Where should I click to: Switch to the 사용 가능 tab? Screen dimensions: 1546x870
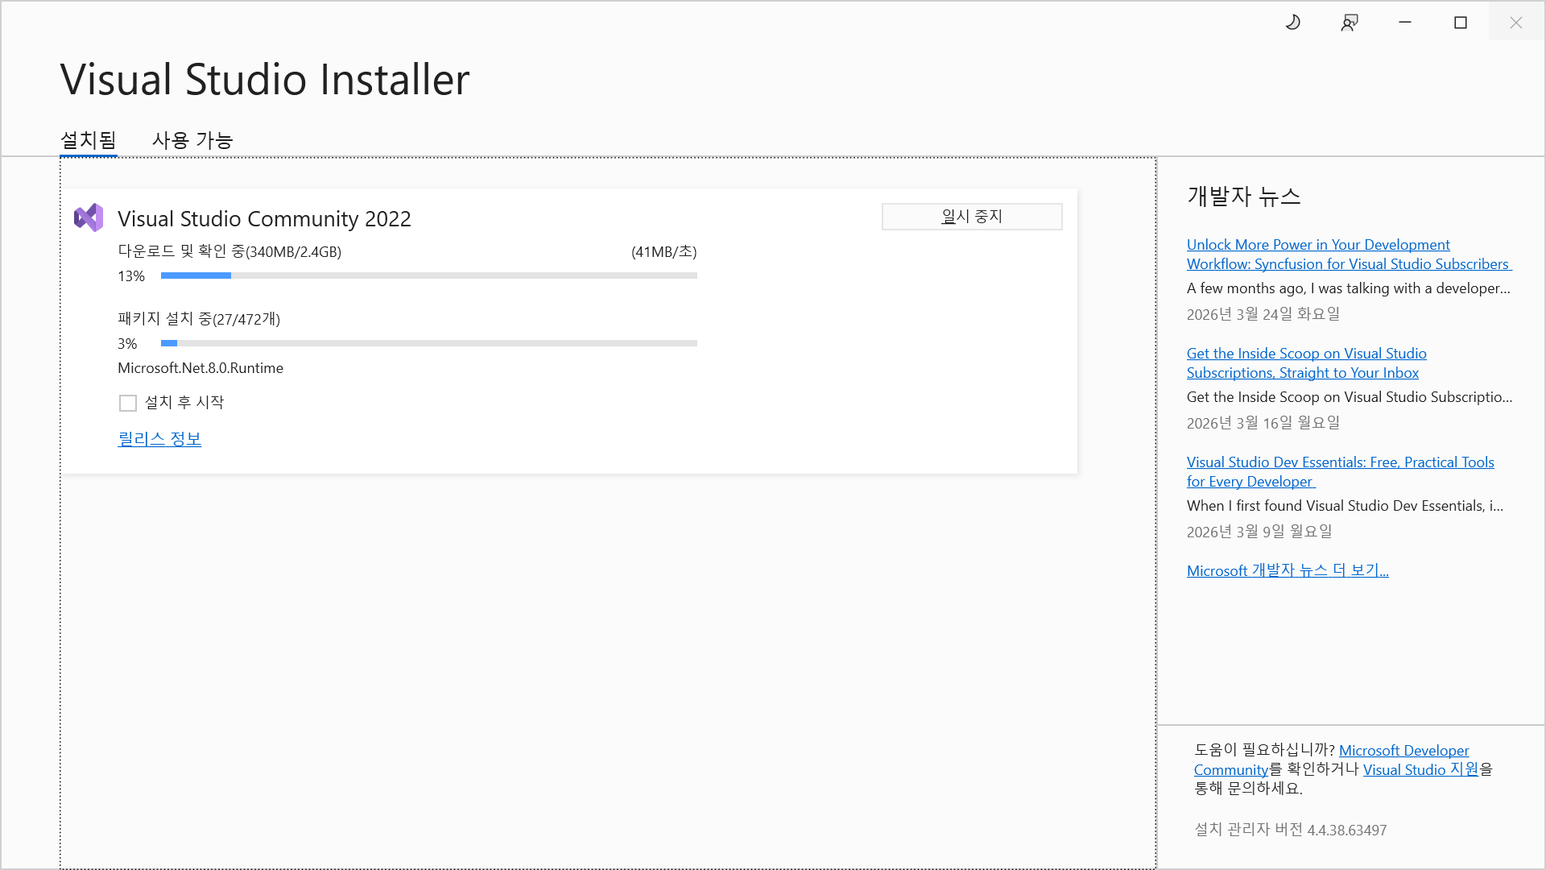pos(192,140)
